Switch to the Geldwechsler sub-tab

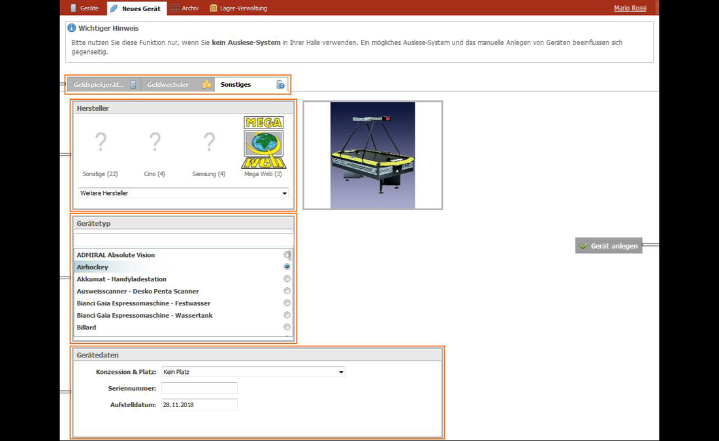click(x=178, y=85)
